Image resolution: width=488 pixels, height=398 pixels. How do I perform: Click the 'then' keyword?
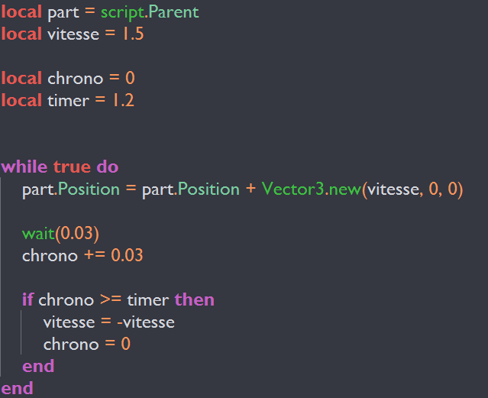(194, 299)
